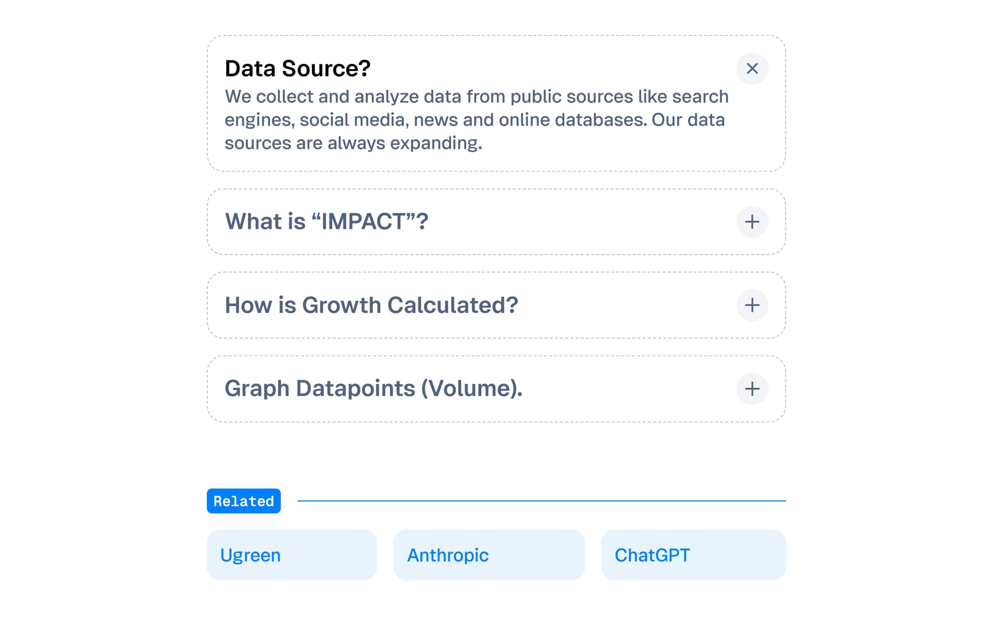Collapse Data Source with the X icon
993x620 pixels.
tap(752, 69)
